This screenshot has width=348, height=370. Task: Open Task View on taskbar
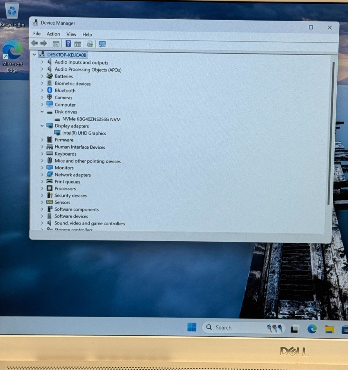tap(294, 329)
